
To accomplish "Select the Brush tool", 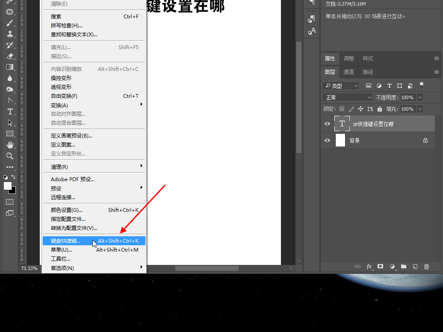I will pos(9,23).
